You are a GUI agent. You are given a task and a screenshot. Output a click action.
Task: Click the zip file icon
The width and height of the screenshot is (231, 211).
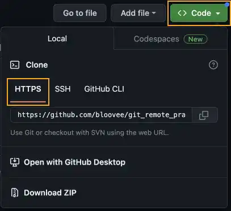click(15, 193)
